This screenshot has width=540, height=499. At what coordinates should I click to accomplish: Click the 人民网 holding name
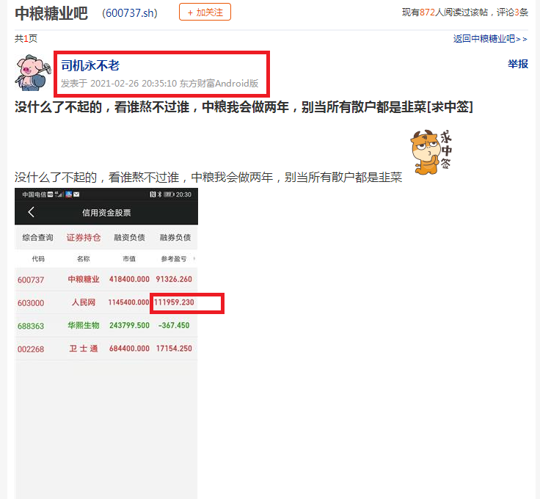[x=84, y=302]
